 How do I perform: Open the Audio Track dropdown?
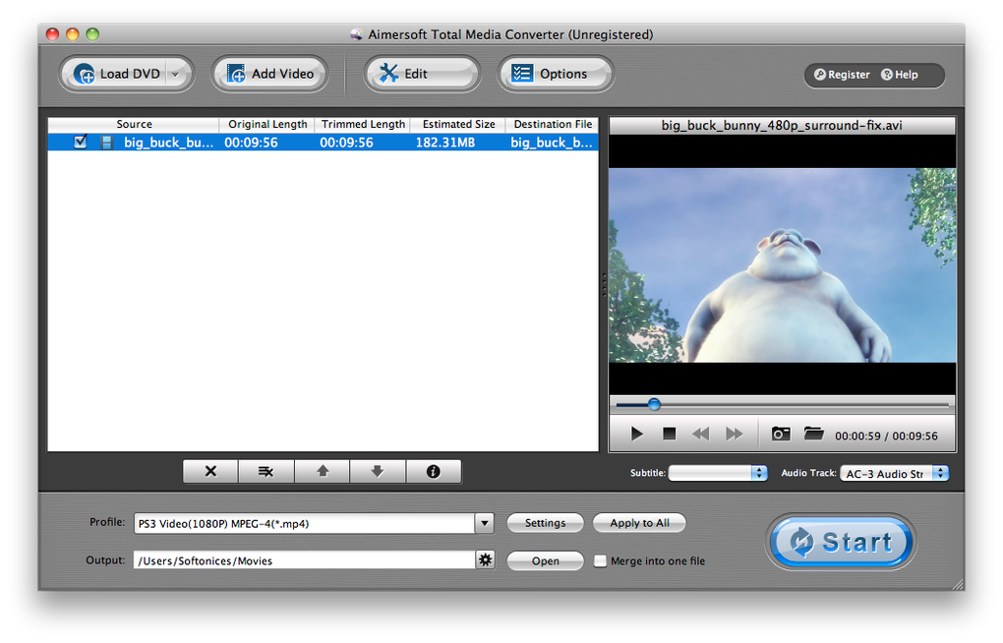tap(894, 474)
